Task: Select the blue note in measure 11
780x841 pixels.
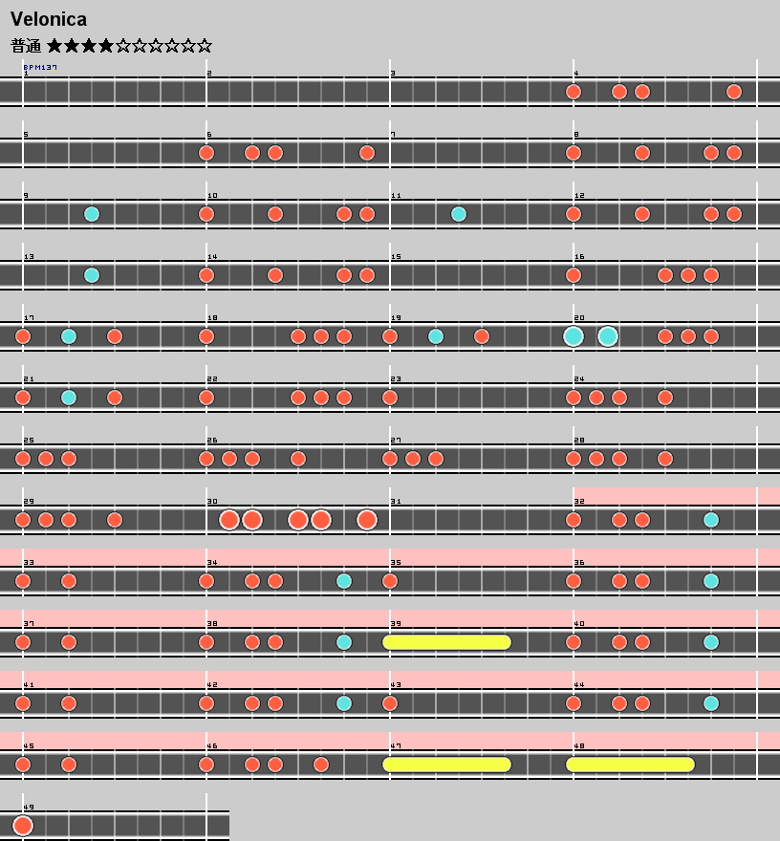Action: coord(459,214)
